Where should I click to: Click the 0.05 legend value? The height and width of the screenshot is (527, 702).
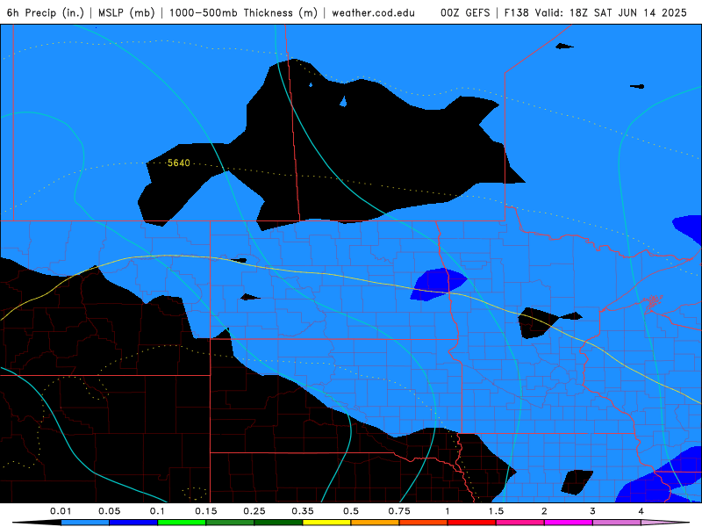(109, 511)
